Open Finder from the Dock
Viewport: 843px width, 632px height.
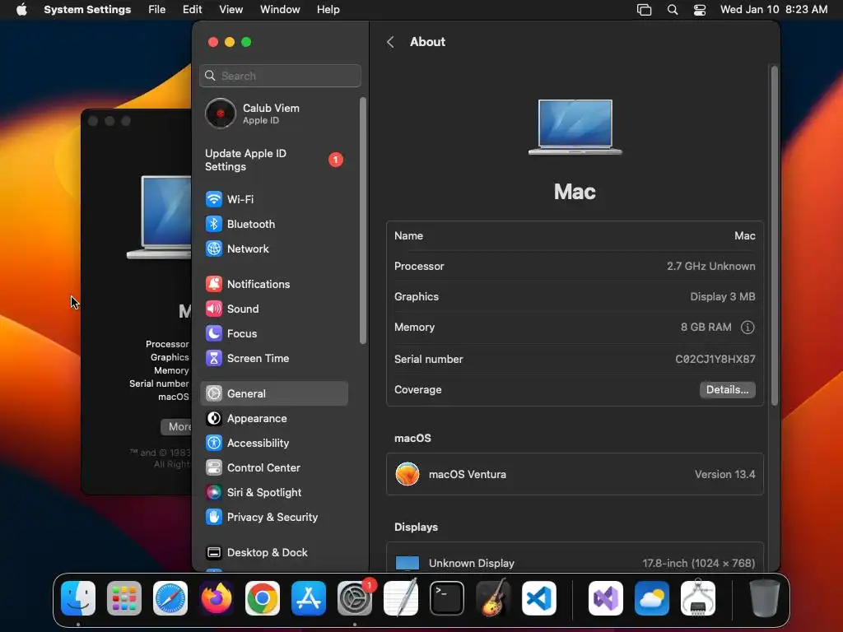click(78, 598)
